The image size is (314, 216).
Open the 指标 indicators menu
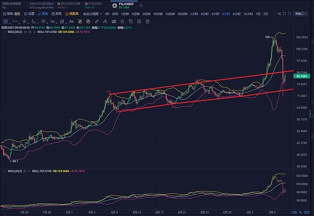(x=10, y=14)
